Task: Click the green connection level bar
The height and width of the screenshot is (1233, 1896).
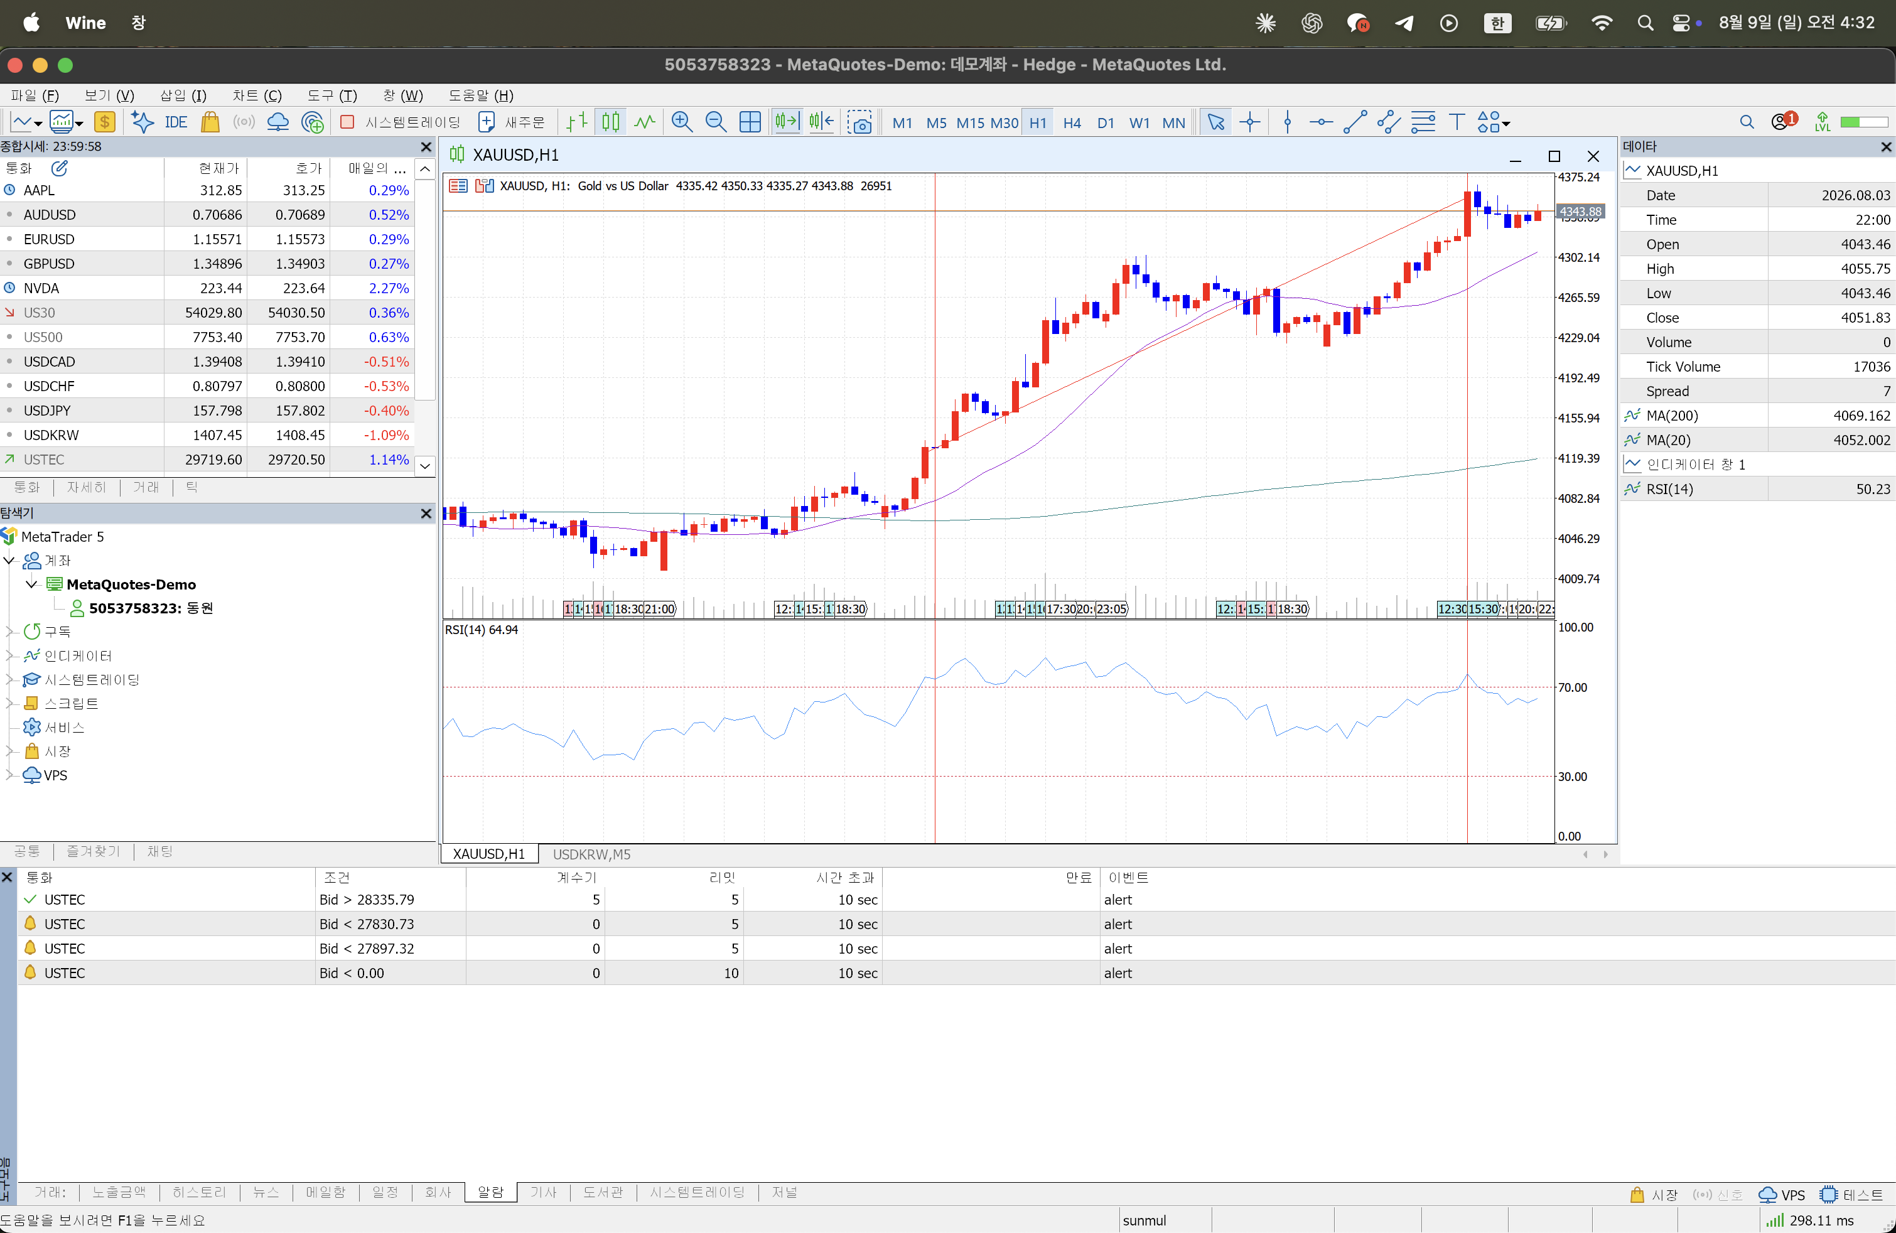Action: coord(1863,122)
